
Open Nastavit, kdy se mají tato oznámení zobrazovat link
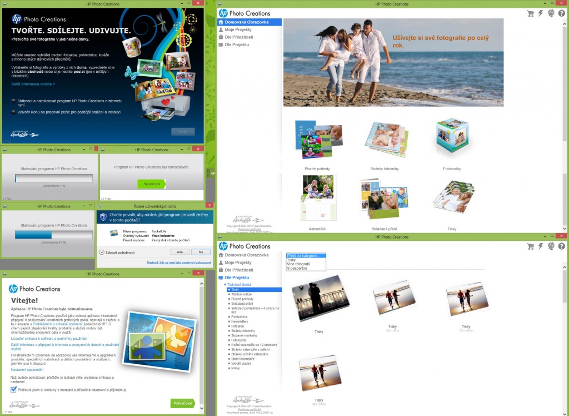(178, 263)
